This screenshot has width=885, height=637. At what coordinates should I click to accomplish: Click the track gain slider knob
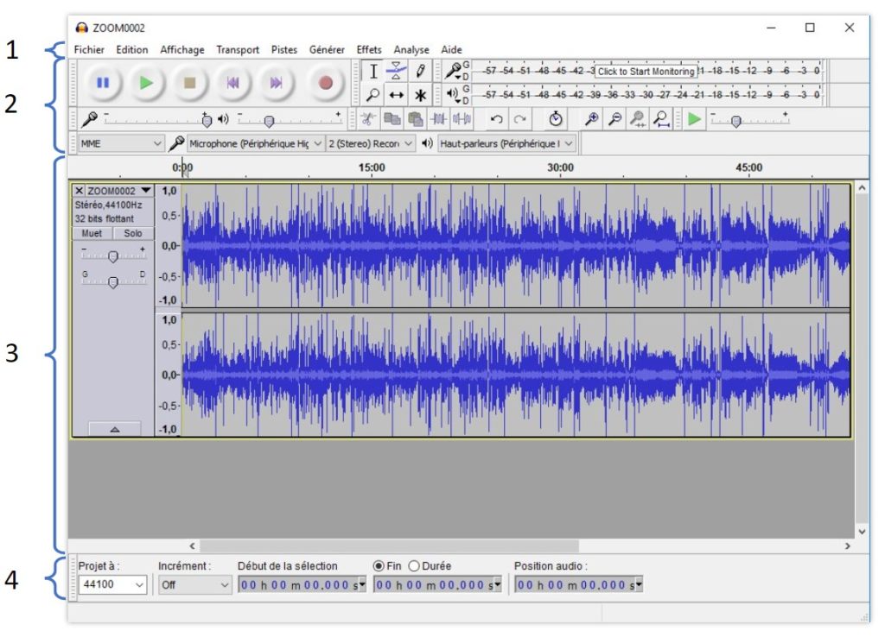pos(113,256)
